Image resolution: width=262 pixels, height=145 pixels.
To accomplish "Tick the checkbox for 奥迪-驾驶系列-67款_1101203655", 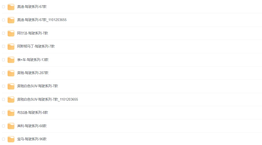I will click(x=3, y=20).
